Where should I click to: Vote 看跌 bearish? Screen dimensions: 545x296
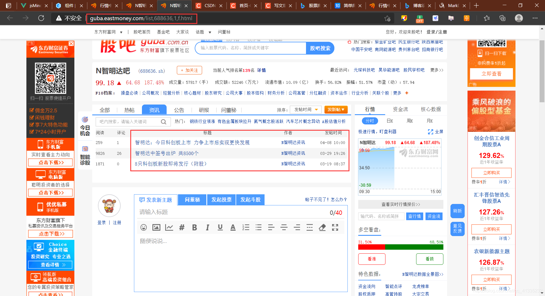429,259
